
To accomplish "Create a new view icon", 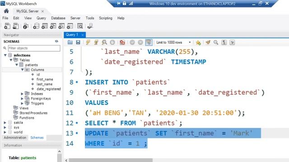I will 53,26.
